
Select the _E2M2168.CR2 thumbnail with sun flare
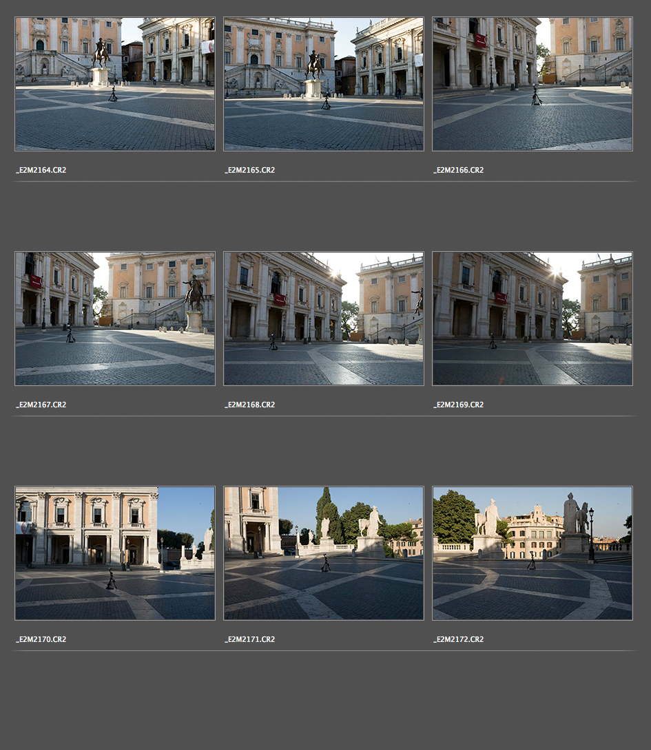(x=324, y=319)
